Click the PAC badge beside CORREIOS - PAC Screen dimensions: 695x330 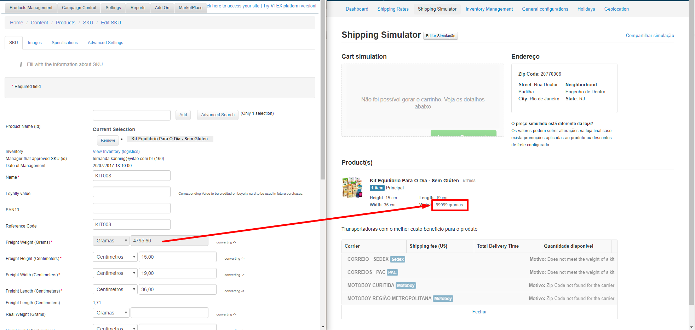pyautogui.click(x=392, y=272)
